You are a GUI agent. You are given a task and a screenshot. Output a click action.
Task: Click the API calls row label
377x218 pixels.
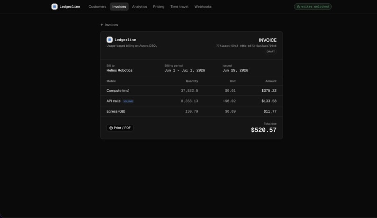pos(114,101)
